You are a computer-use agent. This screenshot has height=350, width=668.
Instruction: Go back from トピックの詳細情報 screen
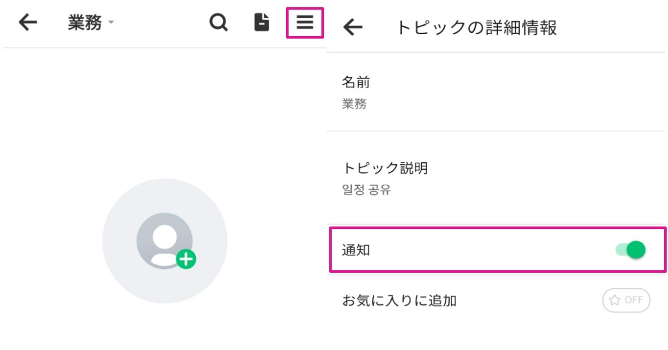[353, 27]
